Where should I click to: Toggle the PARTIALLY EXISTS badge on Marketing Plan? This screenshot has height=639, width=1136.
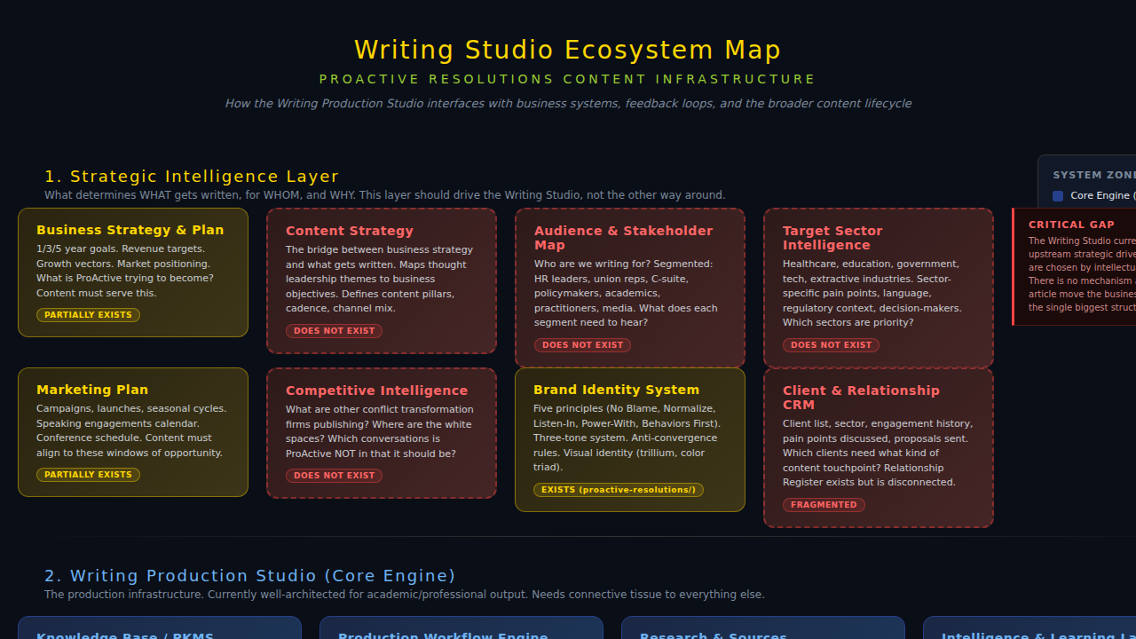88,474
